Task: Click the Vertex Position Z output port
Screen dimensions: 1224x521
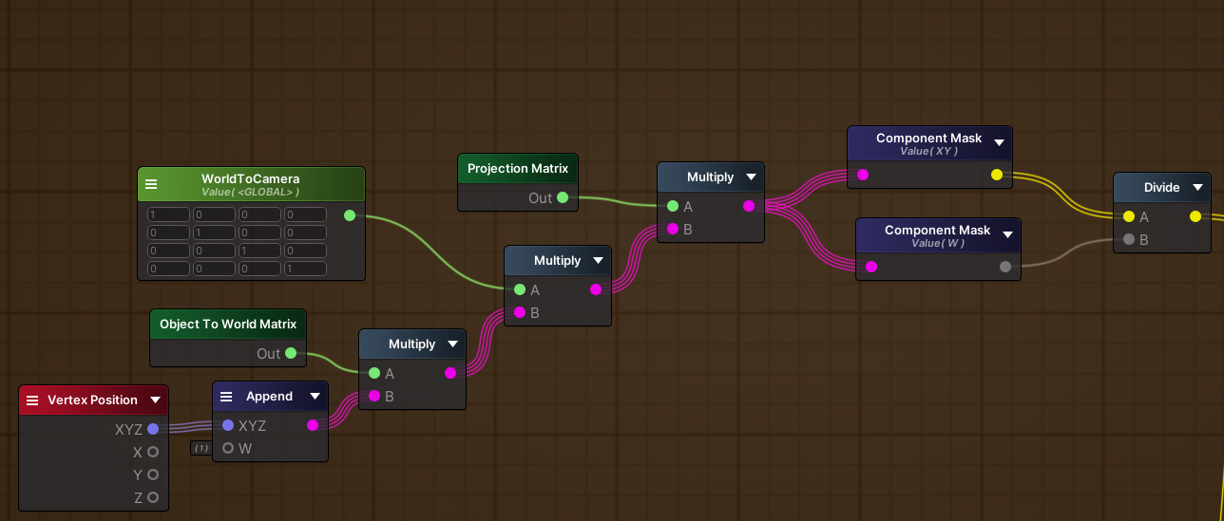Action: [153, 497]
